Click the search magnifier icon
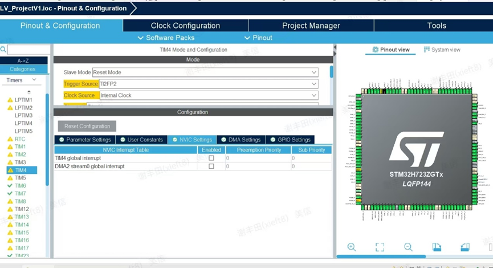 3,50
